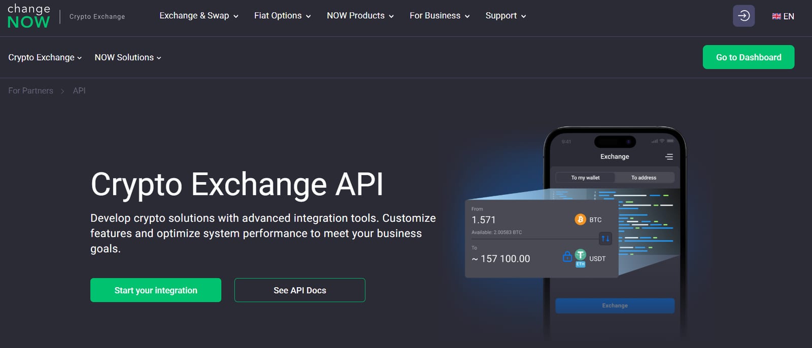Open the For Business menu
Image resolution: width=812 pixels, height=348 pixels.
click(439, 16)
